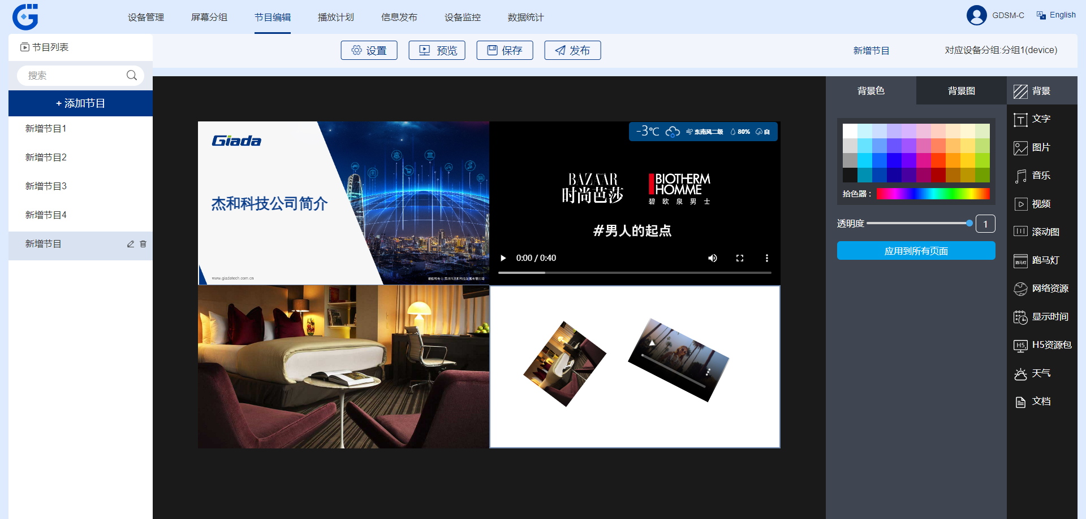Click the edit pencil beside 新增节目

pyautogui.click(x=131, y=244)
